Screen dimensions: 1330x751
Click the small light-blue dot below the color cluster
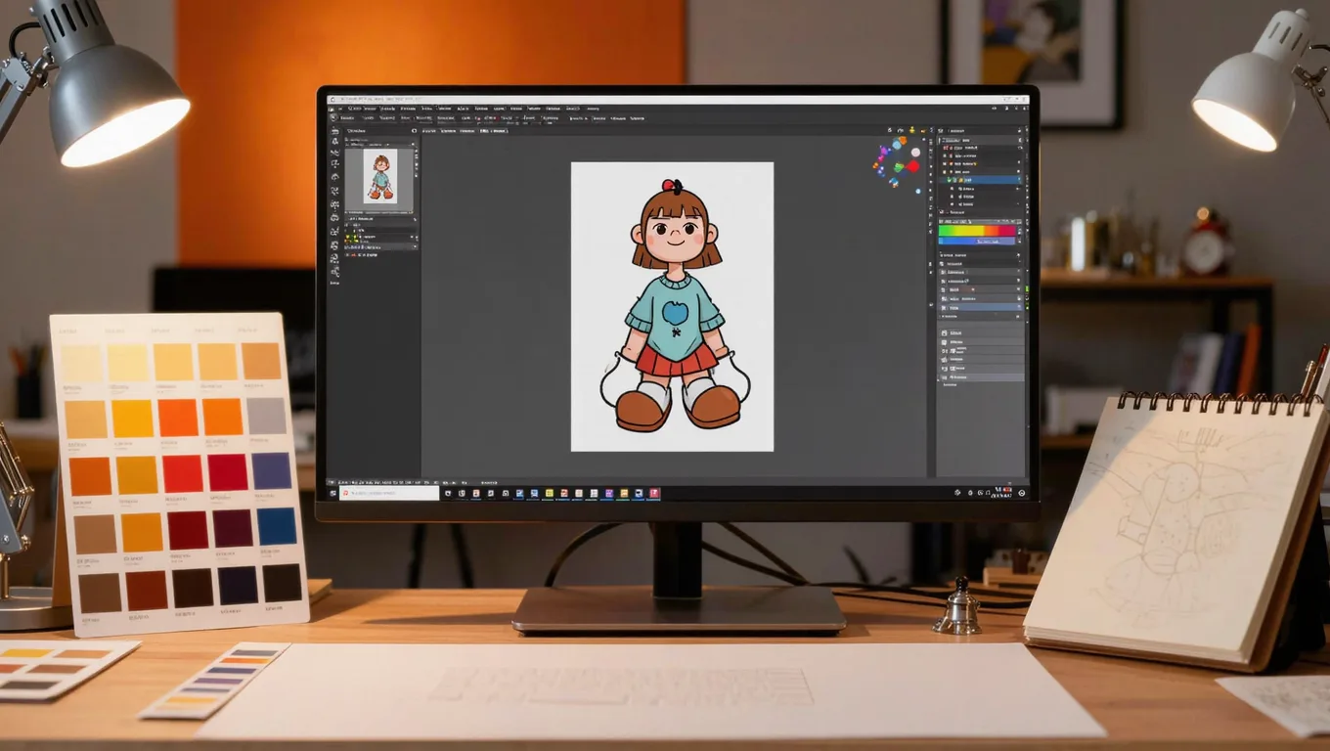click(x=918, y=191)
